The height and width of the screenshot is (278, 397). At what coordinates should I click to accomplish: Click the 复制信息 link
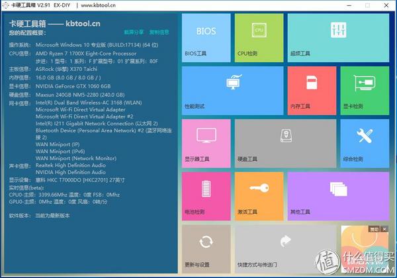[159, 32]
